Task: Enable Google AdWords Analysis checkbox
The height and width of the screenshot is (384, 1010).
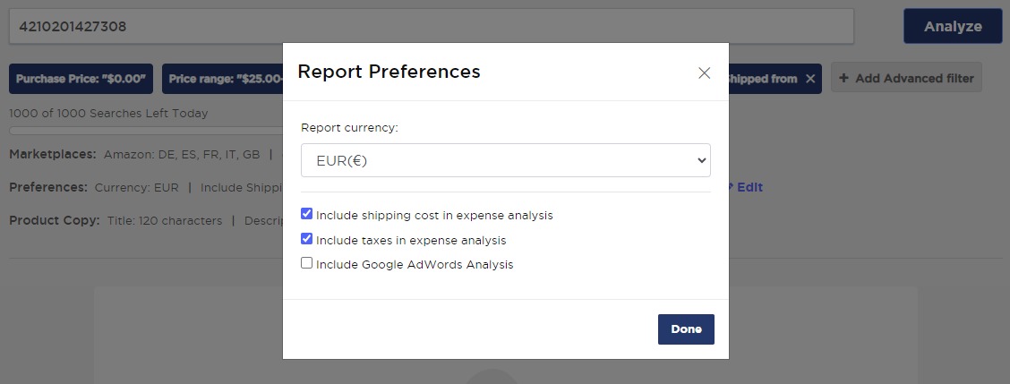Action: coord(307,264)
